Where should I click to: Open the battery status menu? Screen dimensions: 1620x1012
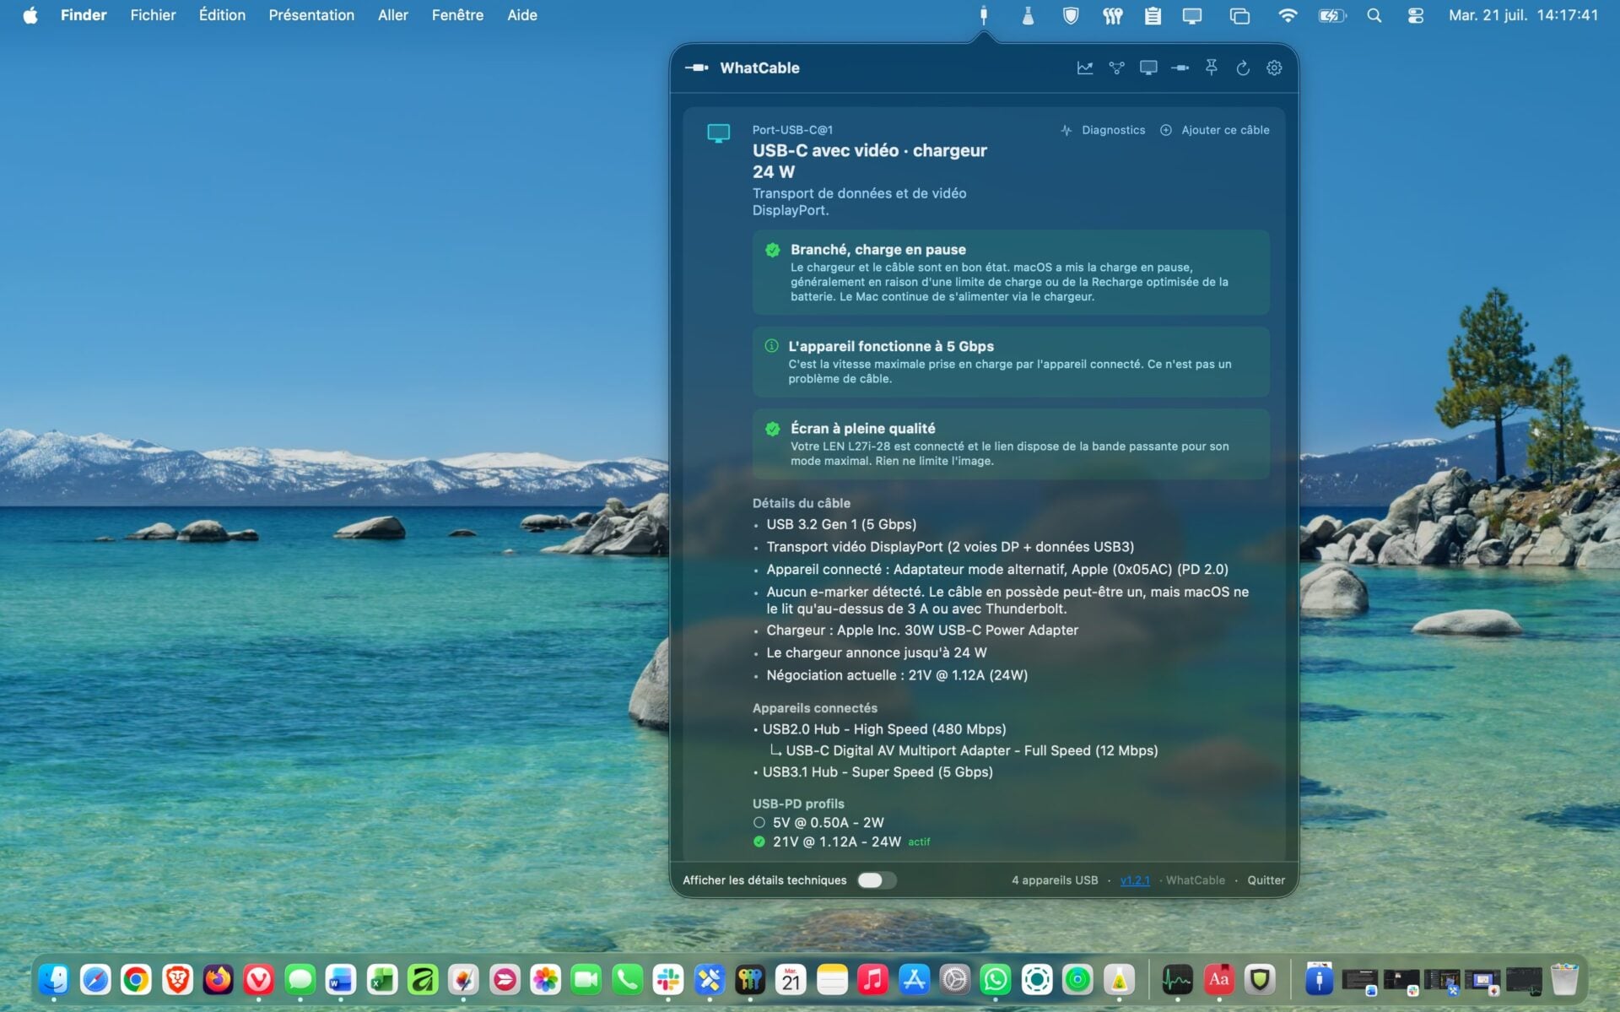point(1331,15)
